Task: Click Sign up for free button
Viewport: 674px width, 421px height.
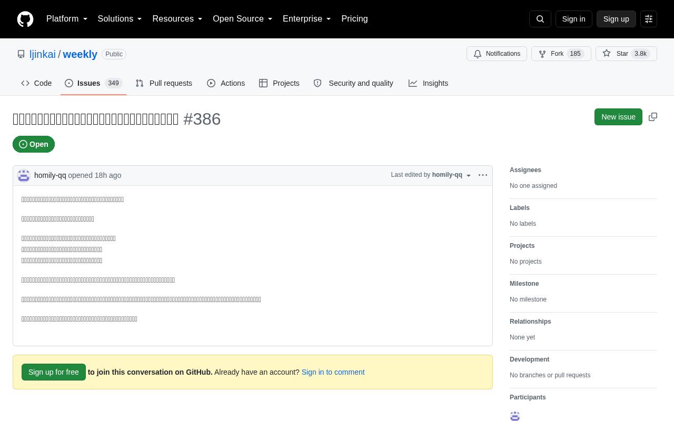Action: pos(54,372)
